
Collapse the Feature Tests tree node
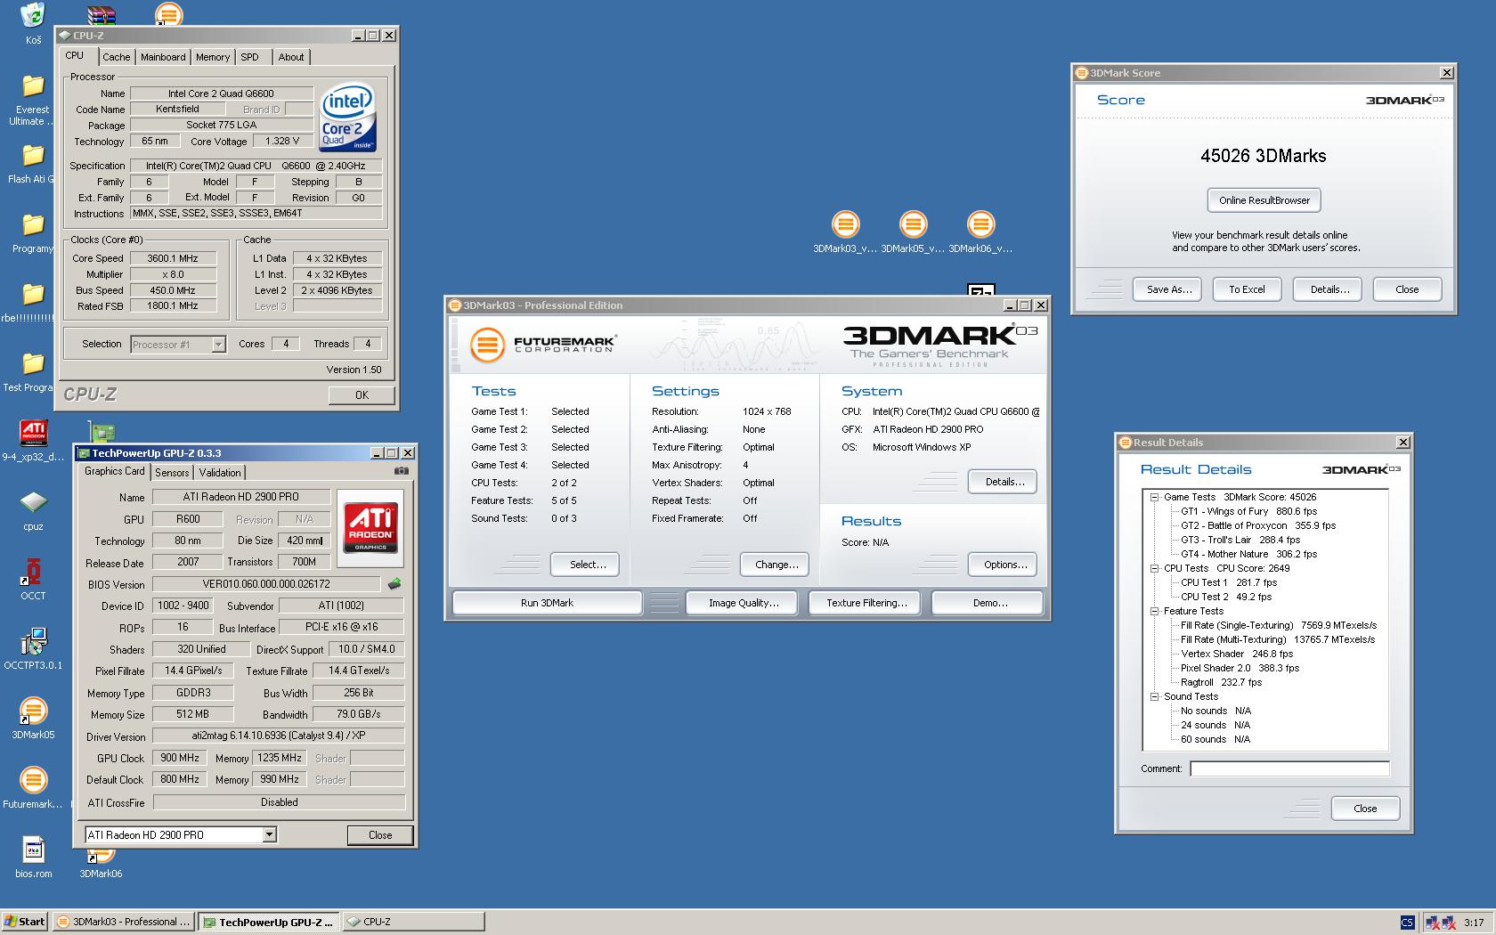(x=1154, y=612)
